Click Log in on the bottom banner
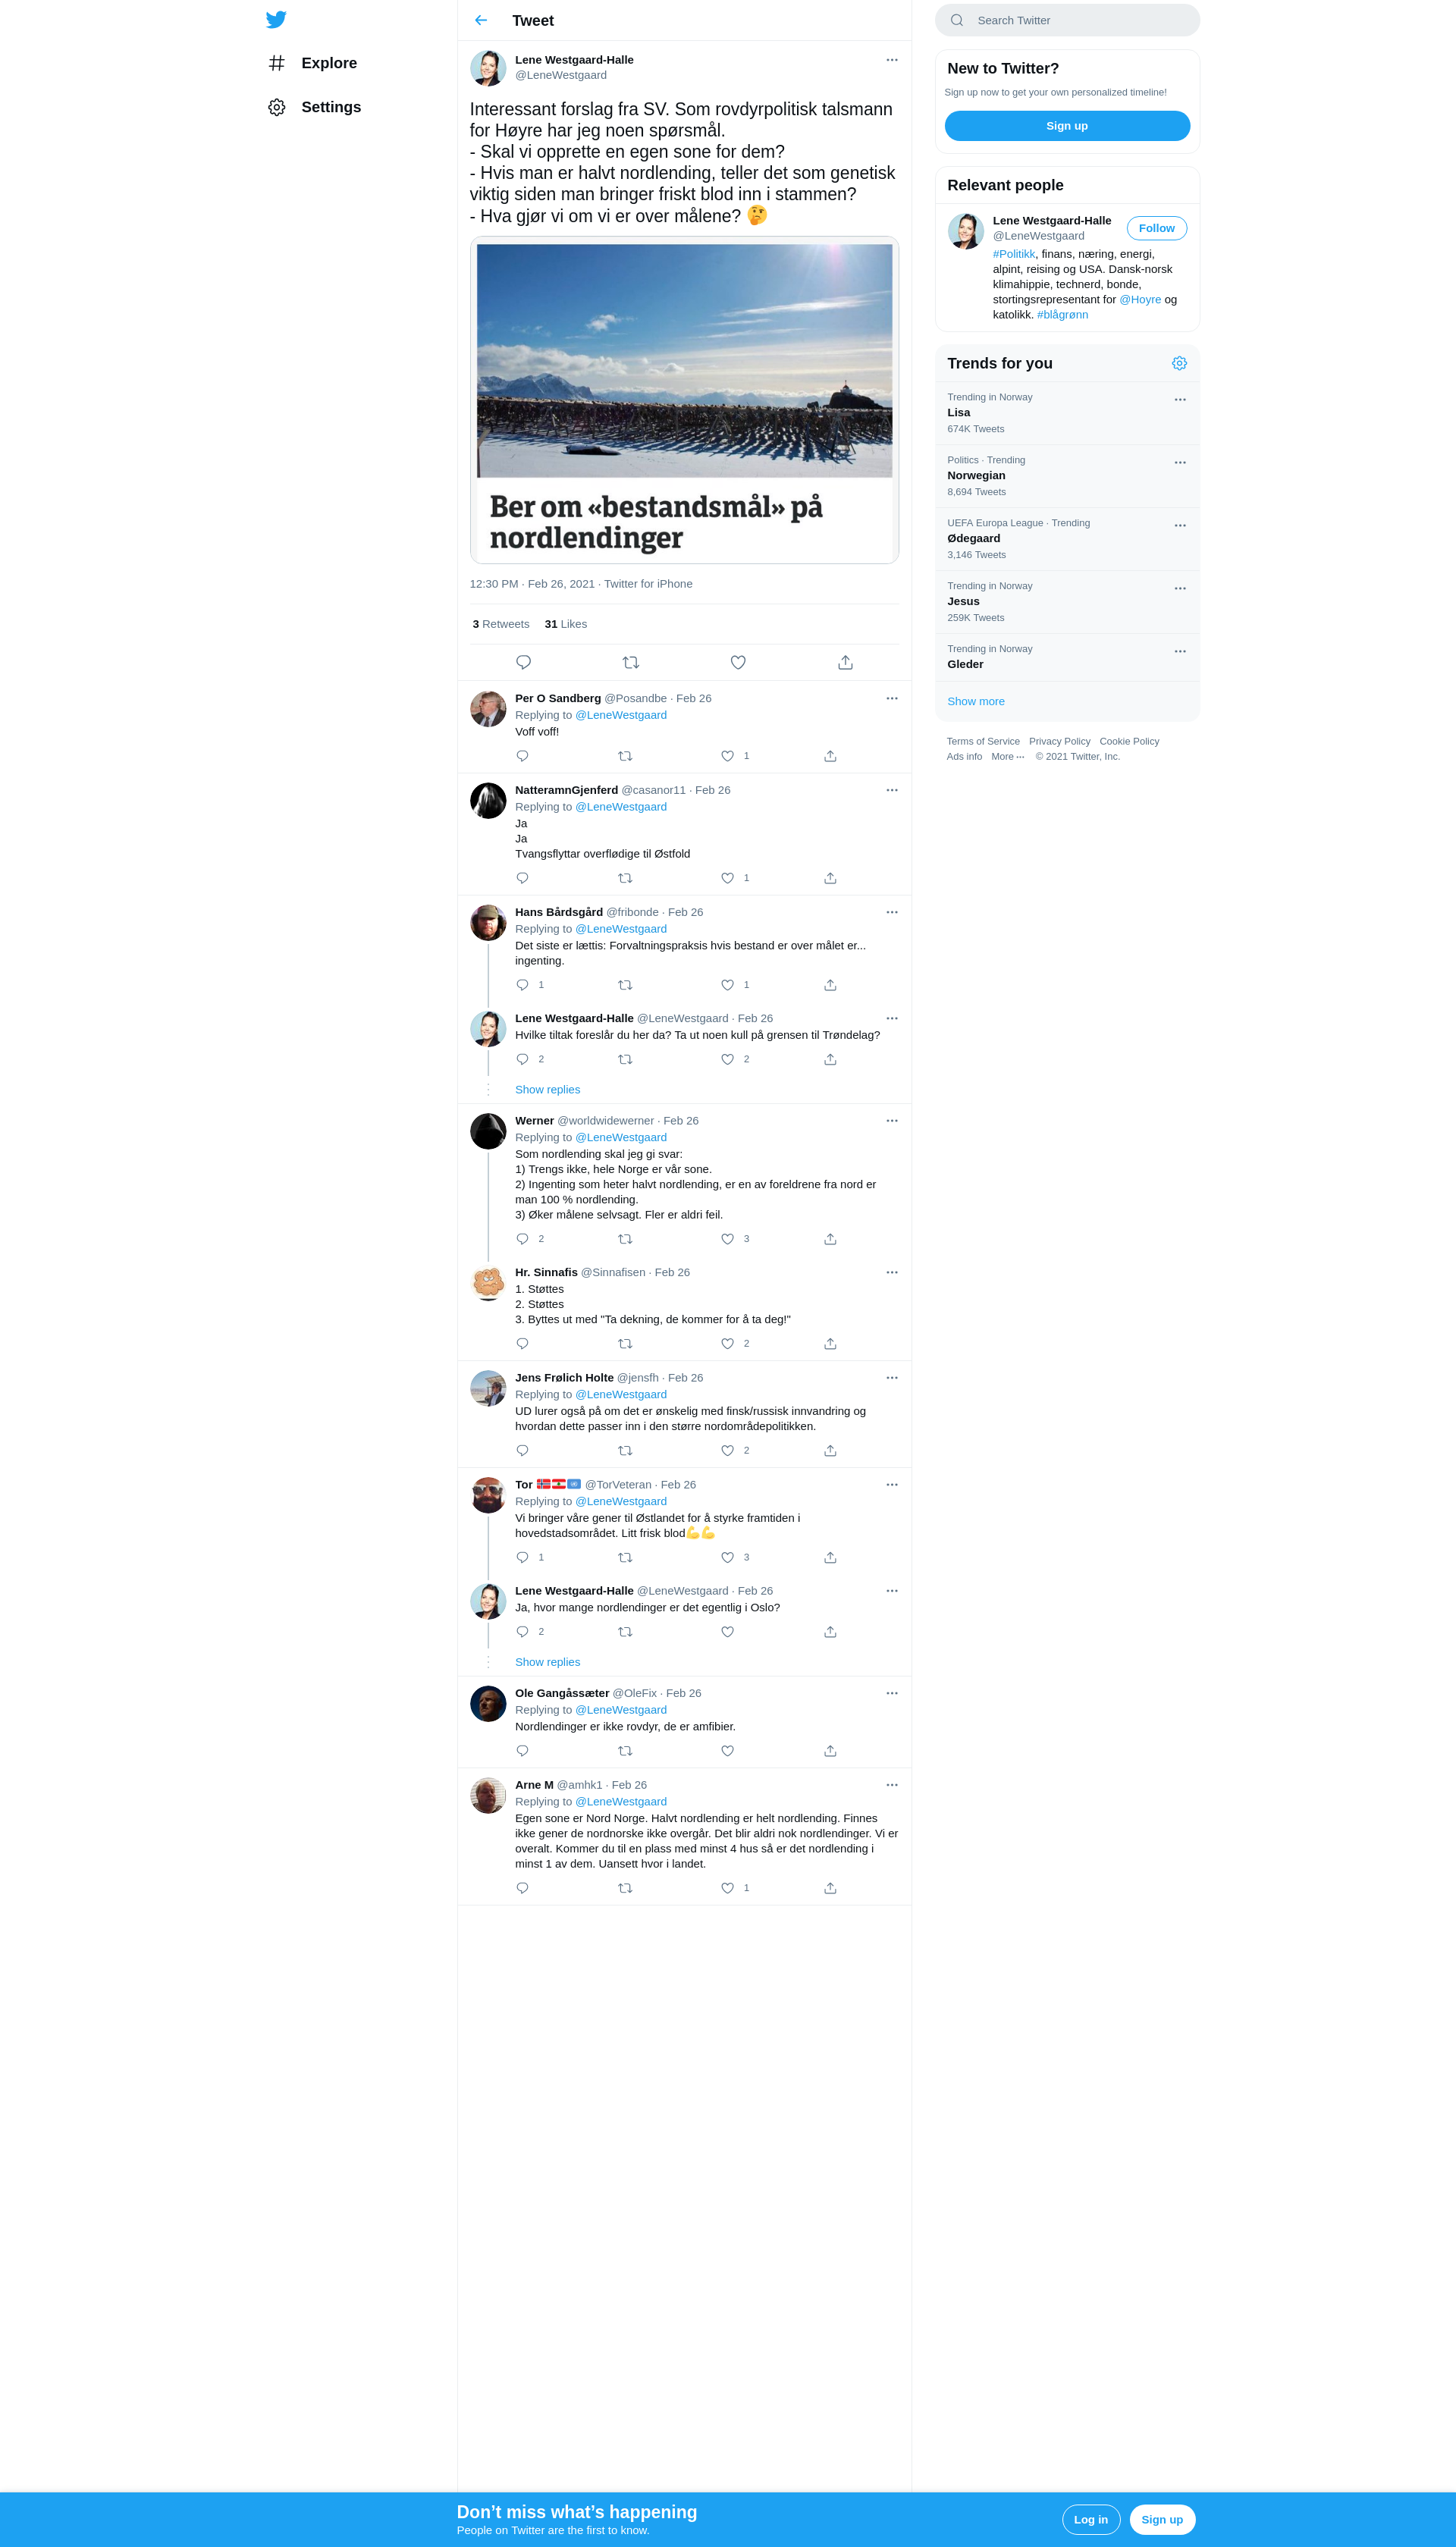This screenshot has width=1456, height=2547. 1090,2519
